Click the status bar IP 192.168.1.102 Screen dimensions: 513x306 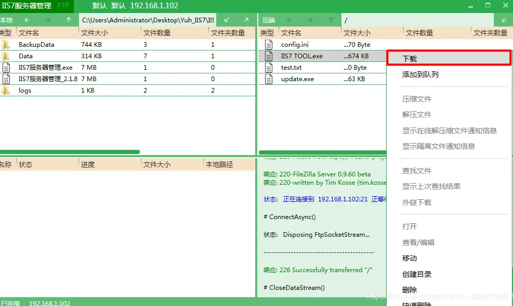[49, 303]
